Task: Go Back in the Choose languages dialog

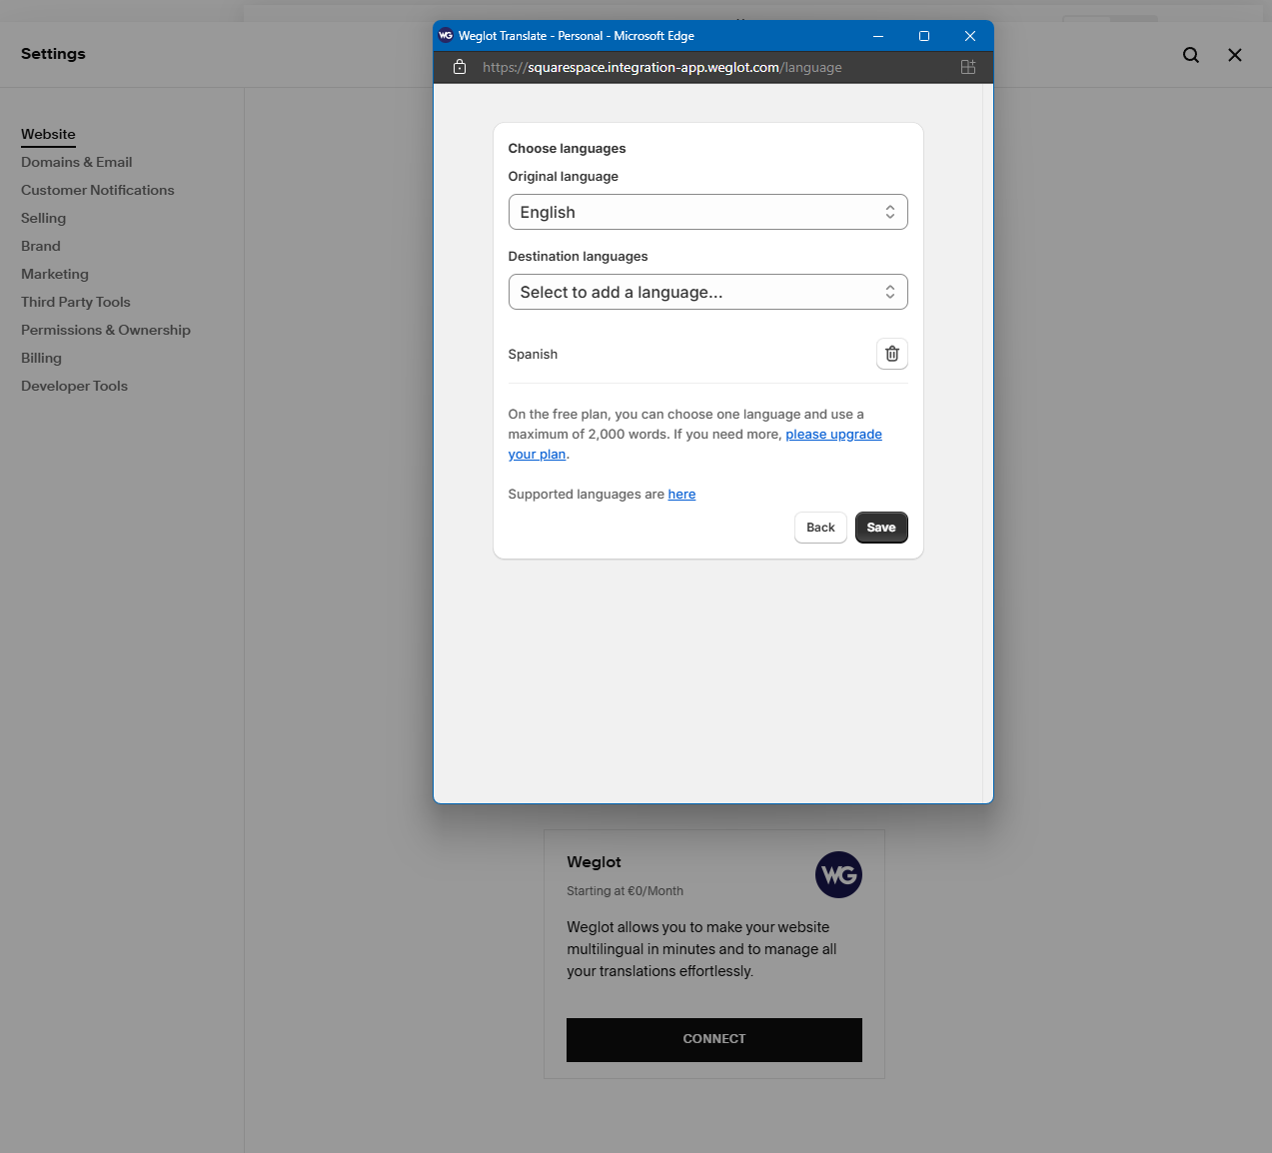Action: pyautogui.click(x=819, y=528)
